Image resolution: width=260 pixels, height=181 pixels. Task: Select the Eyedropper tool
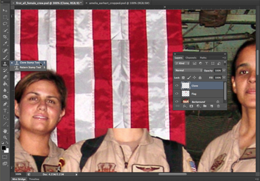coord(5,43)
